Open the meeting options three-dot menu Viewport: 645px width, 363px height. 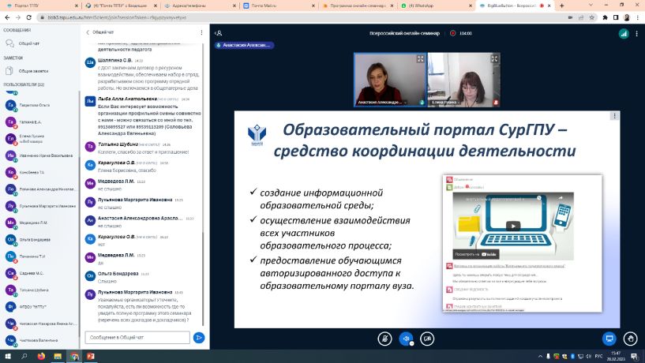637,34
